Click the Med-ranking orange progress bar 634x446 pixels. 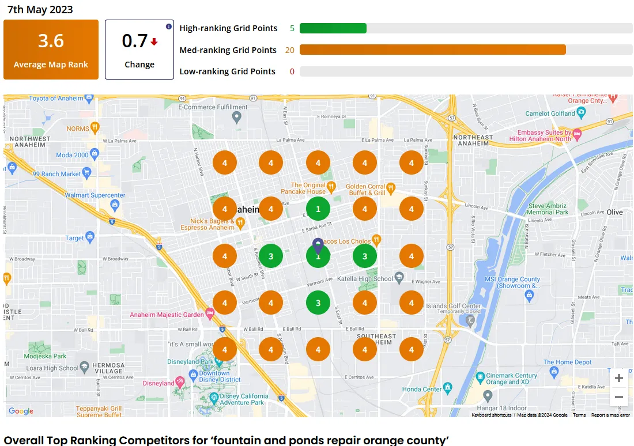tap(433, 50)
